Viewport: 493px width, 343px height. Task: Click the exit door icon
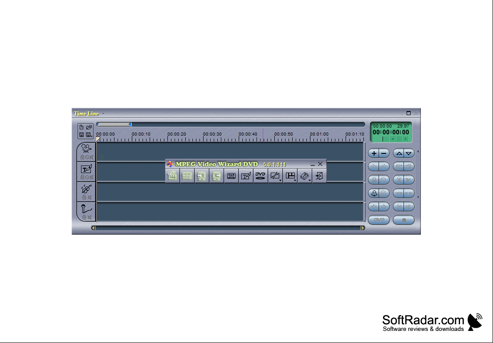319,176
